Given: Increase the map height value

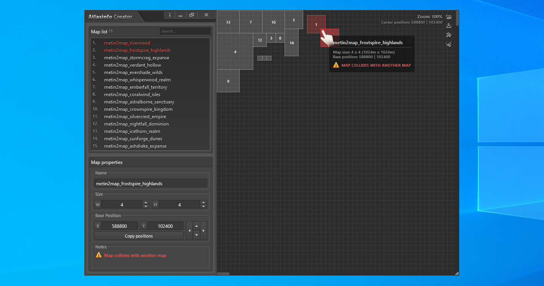Looking at the screenshot, I should 203,202.
